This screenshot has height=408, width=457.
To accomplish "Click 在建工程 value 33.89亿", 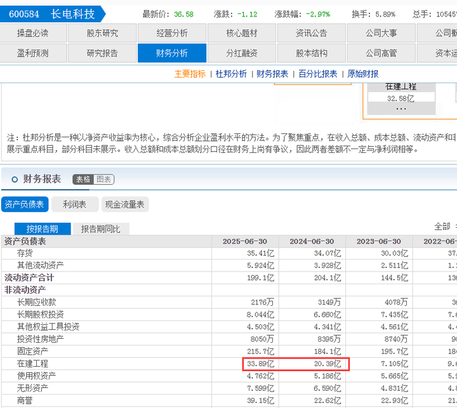I will tap(261, 364).
